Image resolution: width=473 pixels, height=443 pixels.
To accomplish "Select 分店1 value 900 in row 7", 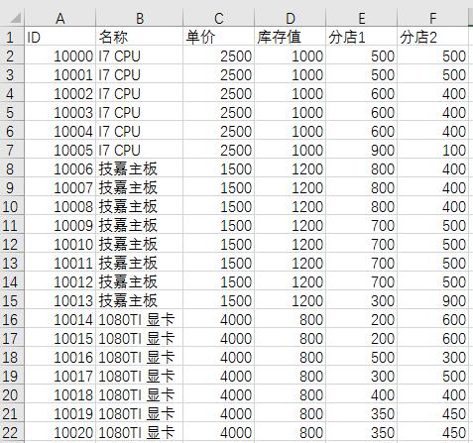I will (x=361, y=150).
